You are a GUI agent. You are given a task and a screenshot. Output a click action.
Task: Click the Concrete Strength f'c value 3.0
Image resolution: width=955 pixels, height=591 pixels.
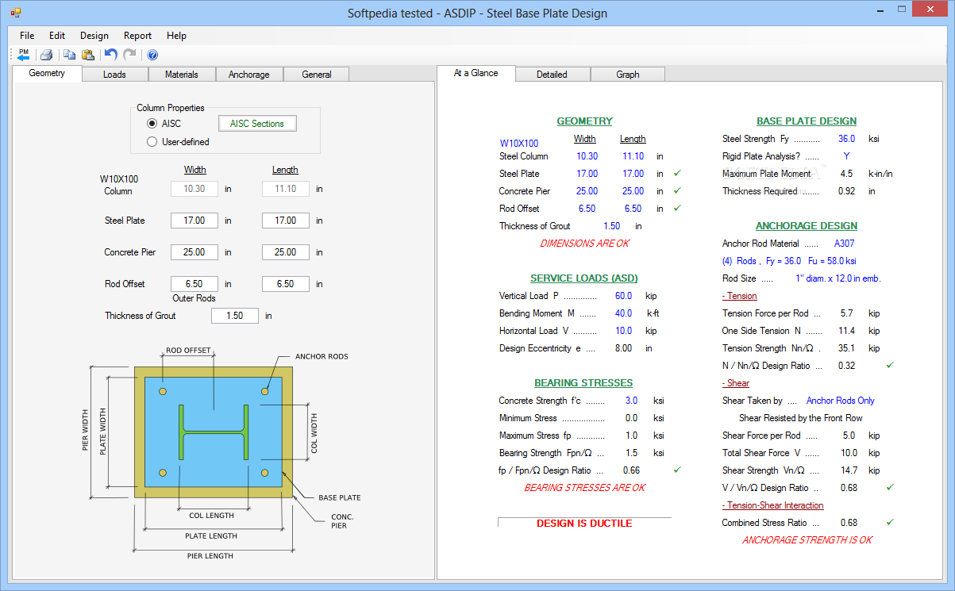[631, 401]
